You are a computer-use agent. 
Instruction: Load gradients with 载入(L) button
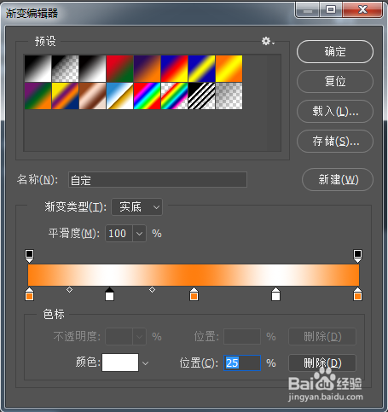tap(335, 111)
